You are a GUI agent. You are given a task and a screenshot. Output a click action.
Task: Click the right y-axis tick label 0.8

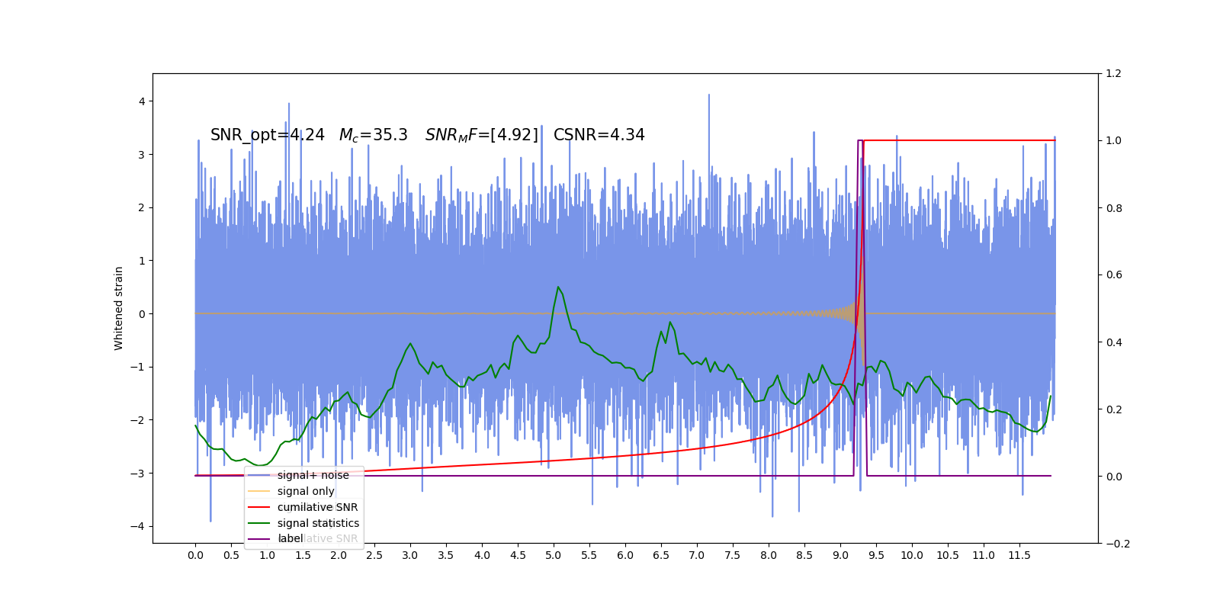1114,208
